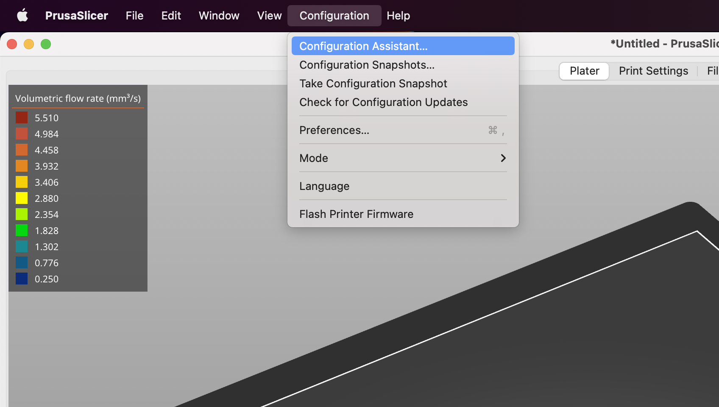
Task: Click the 3.932 flow rate swatch
Action: point(22,166)
